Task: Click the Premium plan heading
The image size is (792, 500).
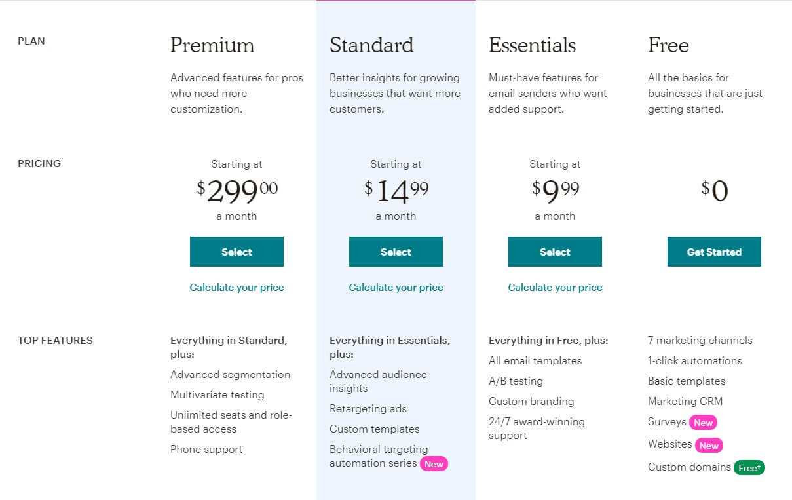Action: tap(212, 45)
